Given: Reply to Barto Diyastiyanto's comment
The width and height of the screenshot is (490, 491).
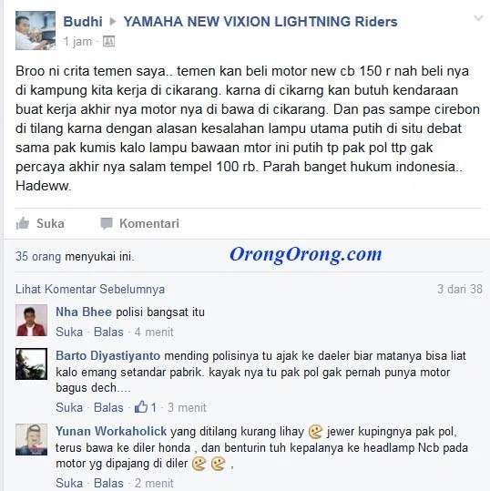Looking at the screenshot, I should click(x=108, y=408).
